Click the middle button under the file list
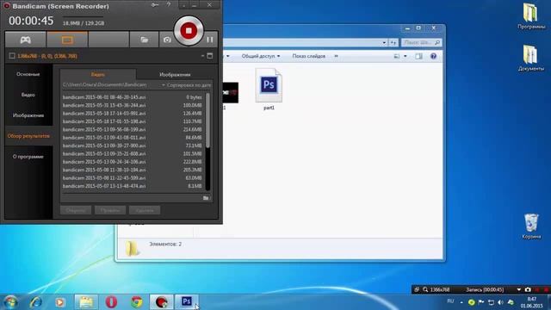The image size is (551, 310). [x=110, y=210]
